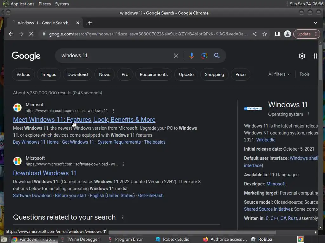Switch to Program Error window in taskbar
Screen dimensions: 325x243
126,239
